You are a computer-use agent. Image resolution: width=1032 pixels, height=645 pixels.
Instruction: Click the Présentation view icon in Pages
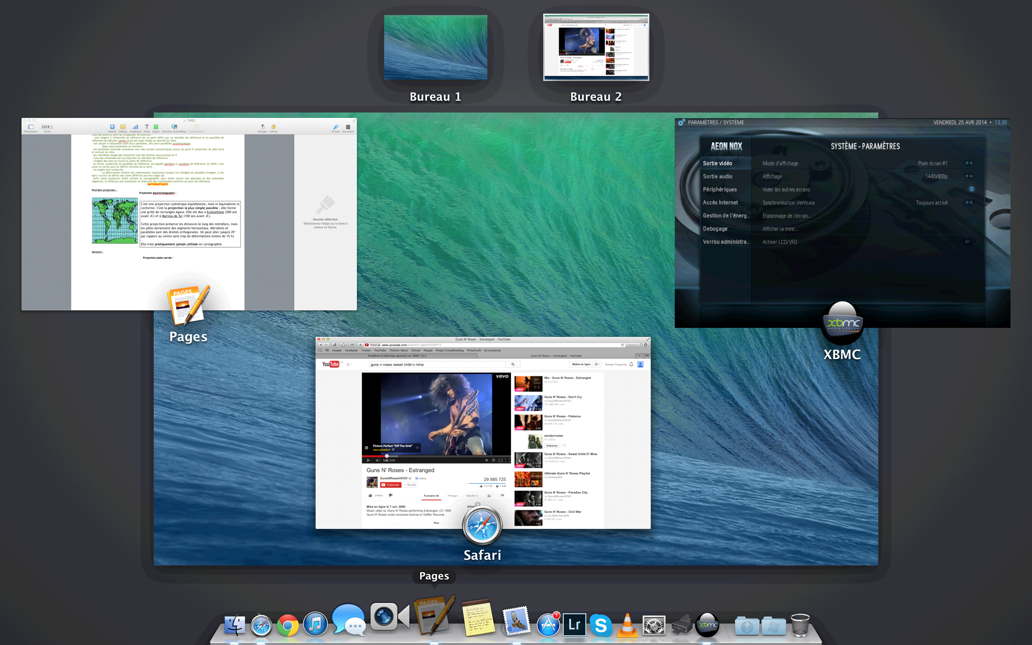pos(31,127)
